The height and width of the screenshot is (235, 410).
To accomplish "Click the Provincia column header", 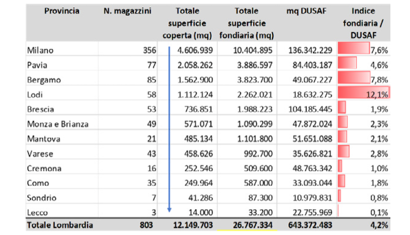I will pyautogui.click(x=61, y=11).
